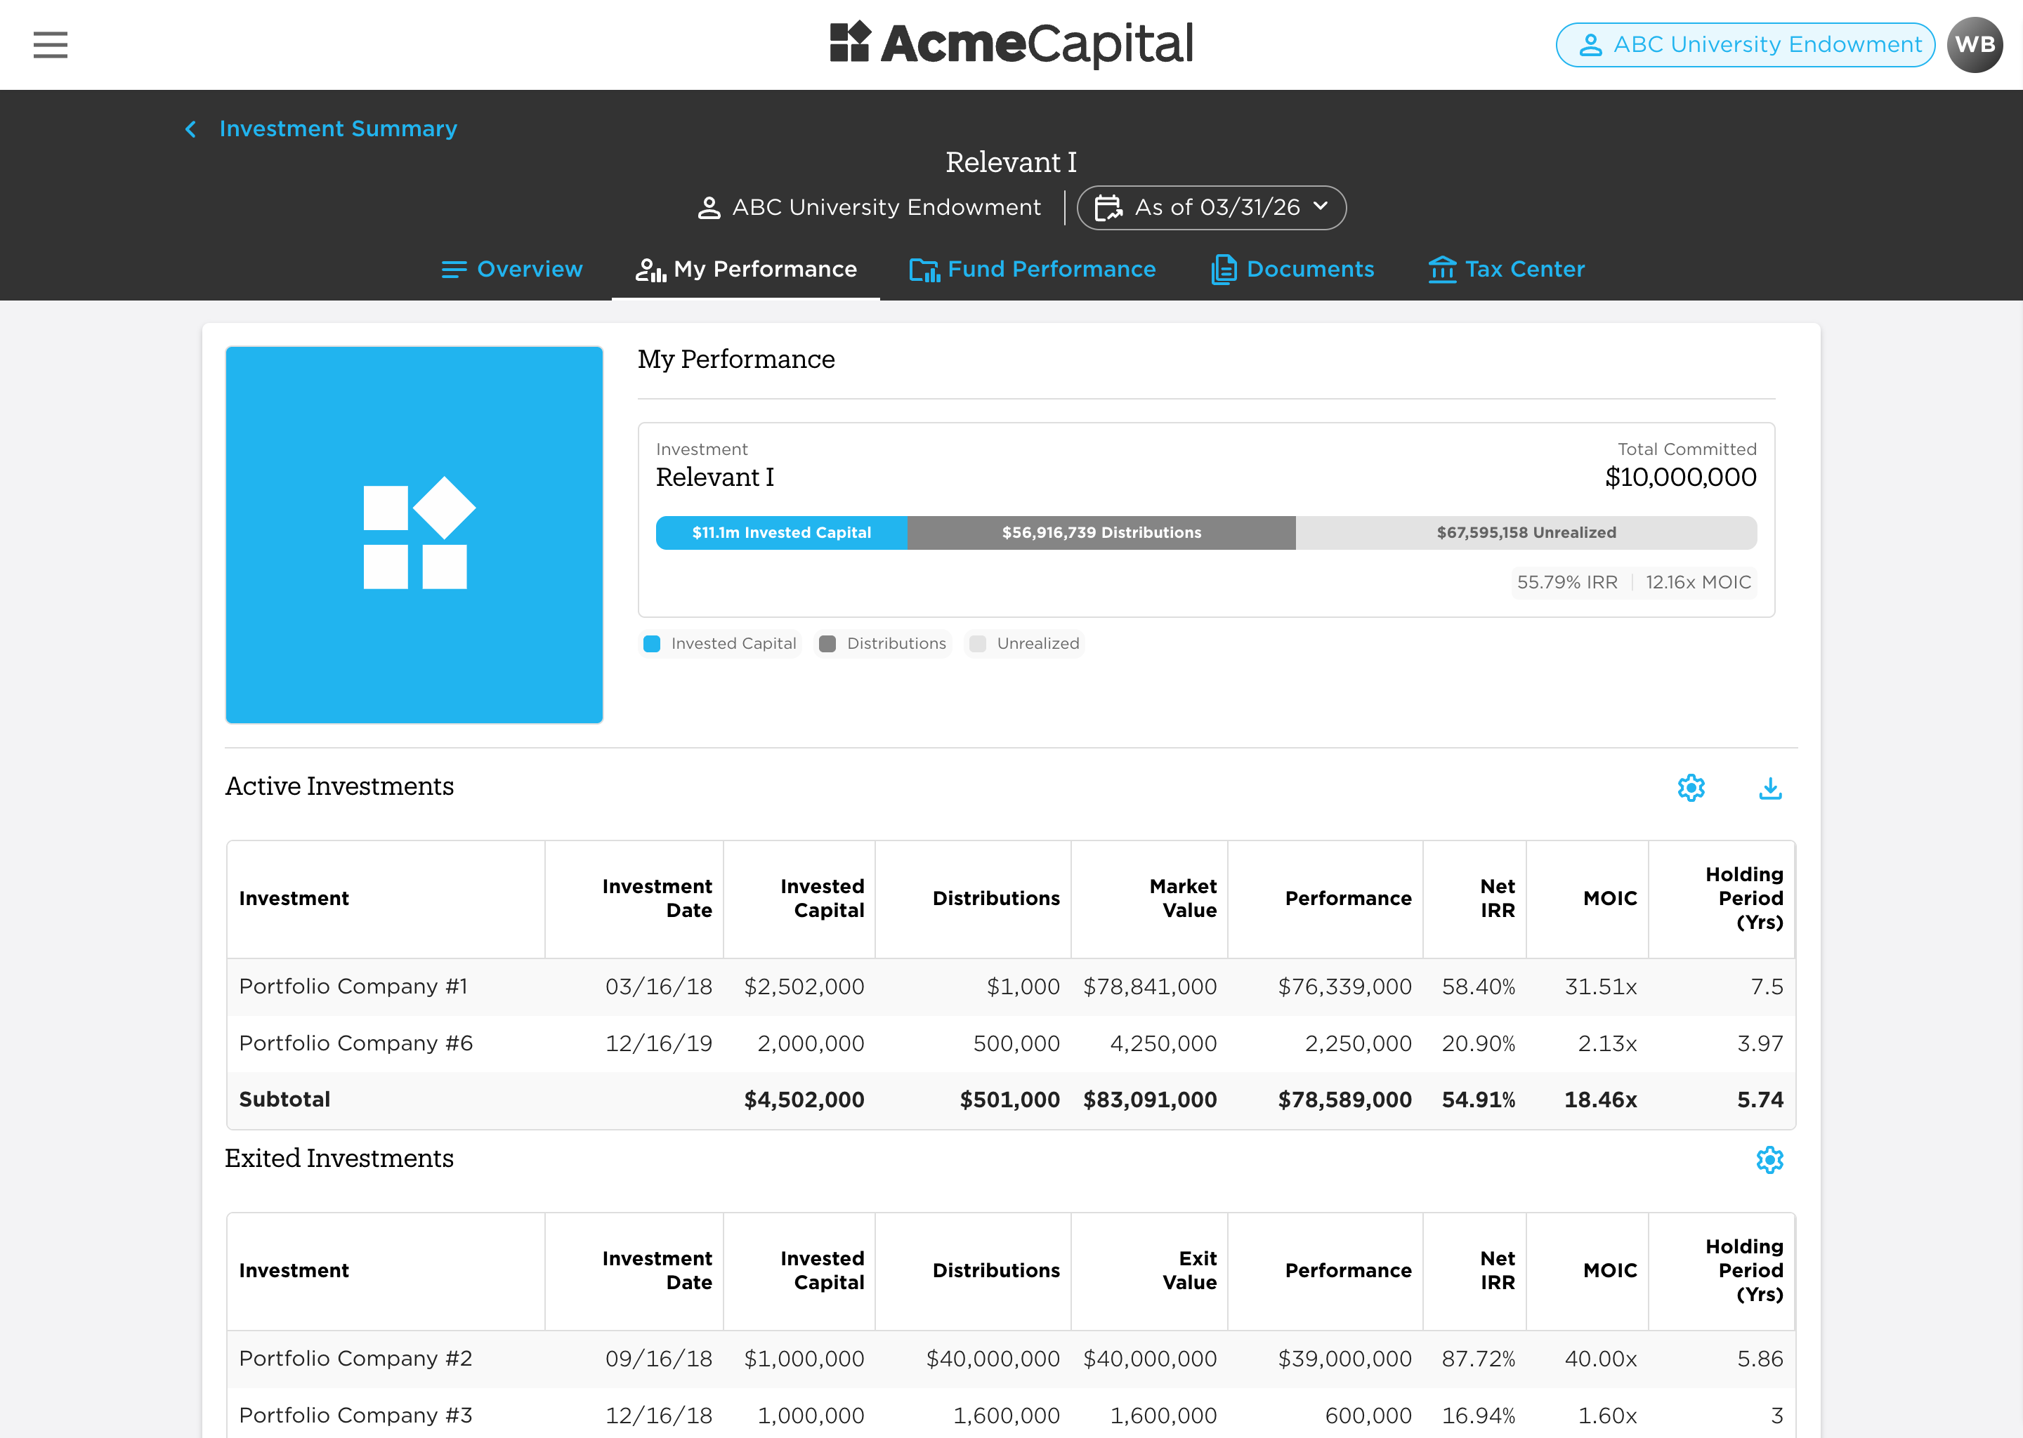Screen dimensions: 2023x1438
Task: Select Portfolio Company #2 row
Action: [x=1011, y=1359]
